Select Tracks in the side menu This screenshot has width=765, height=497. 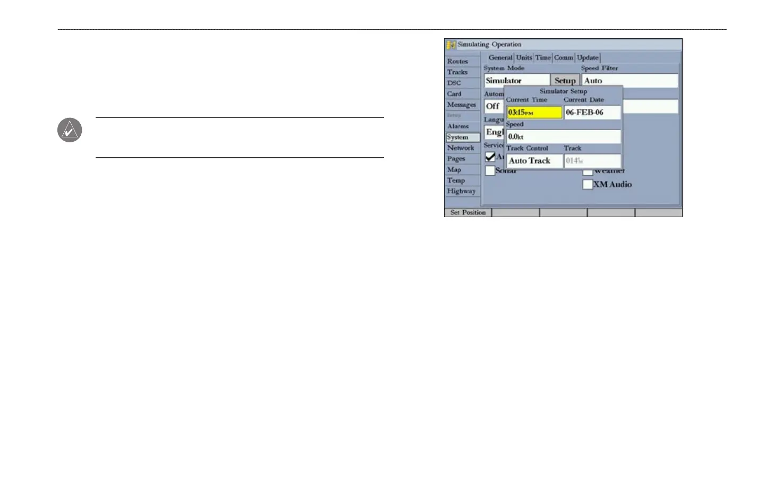(x=463, y=72)
